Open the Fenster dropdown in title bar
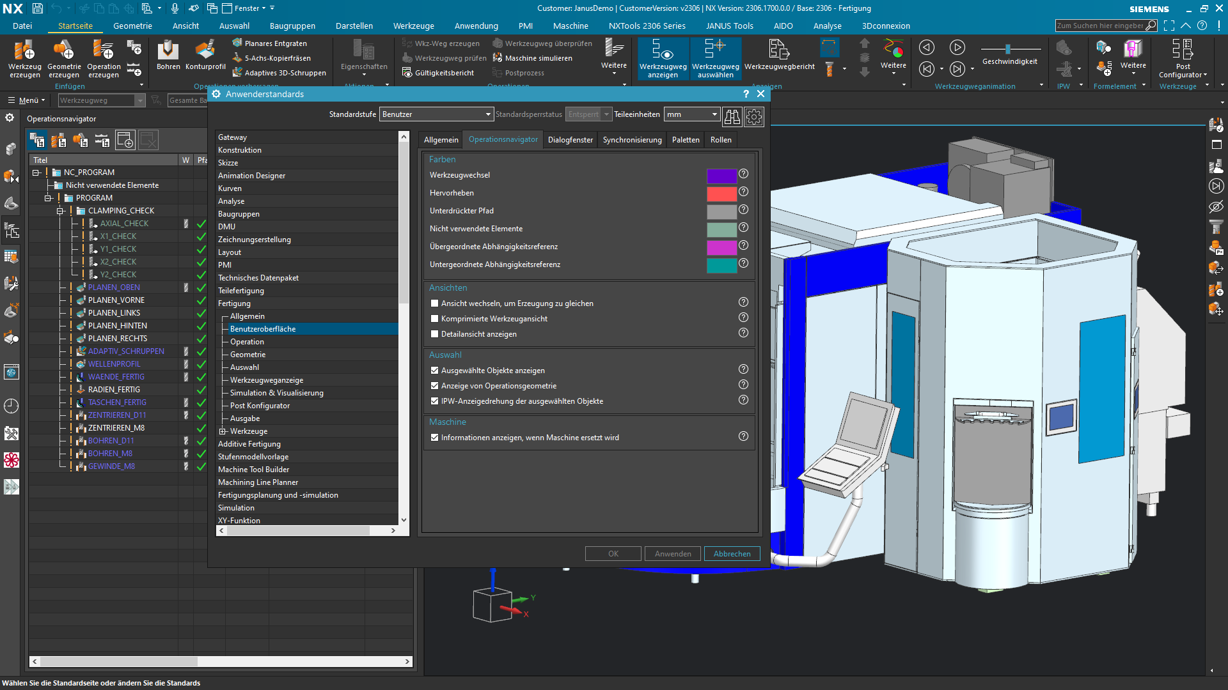The image size is (1228, 690). (248, 8)
